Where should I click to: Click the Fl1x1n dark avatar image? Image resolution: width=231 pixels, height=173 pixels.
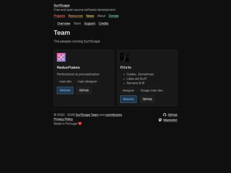click(x=124, y=57)
